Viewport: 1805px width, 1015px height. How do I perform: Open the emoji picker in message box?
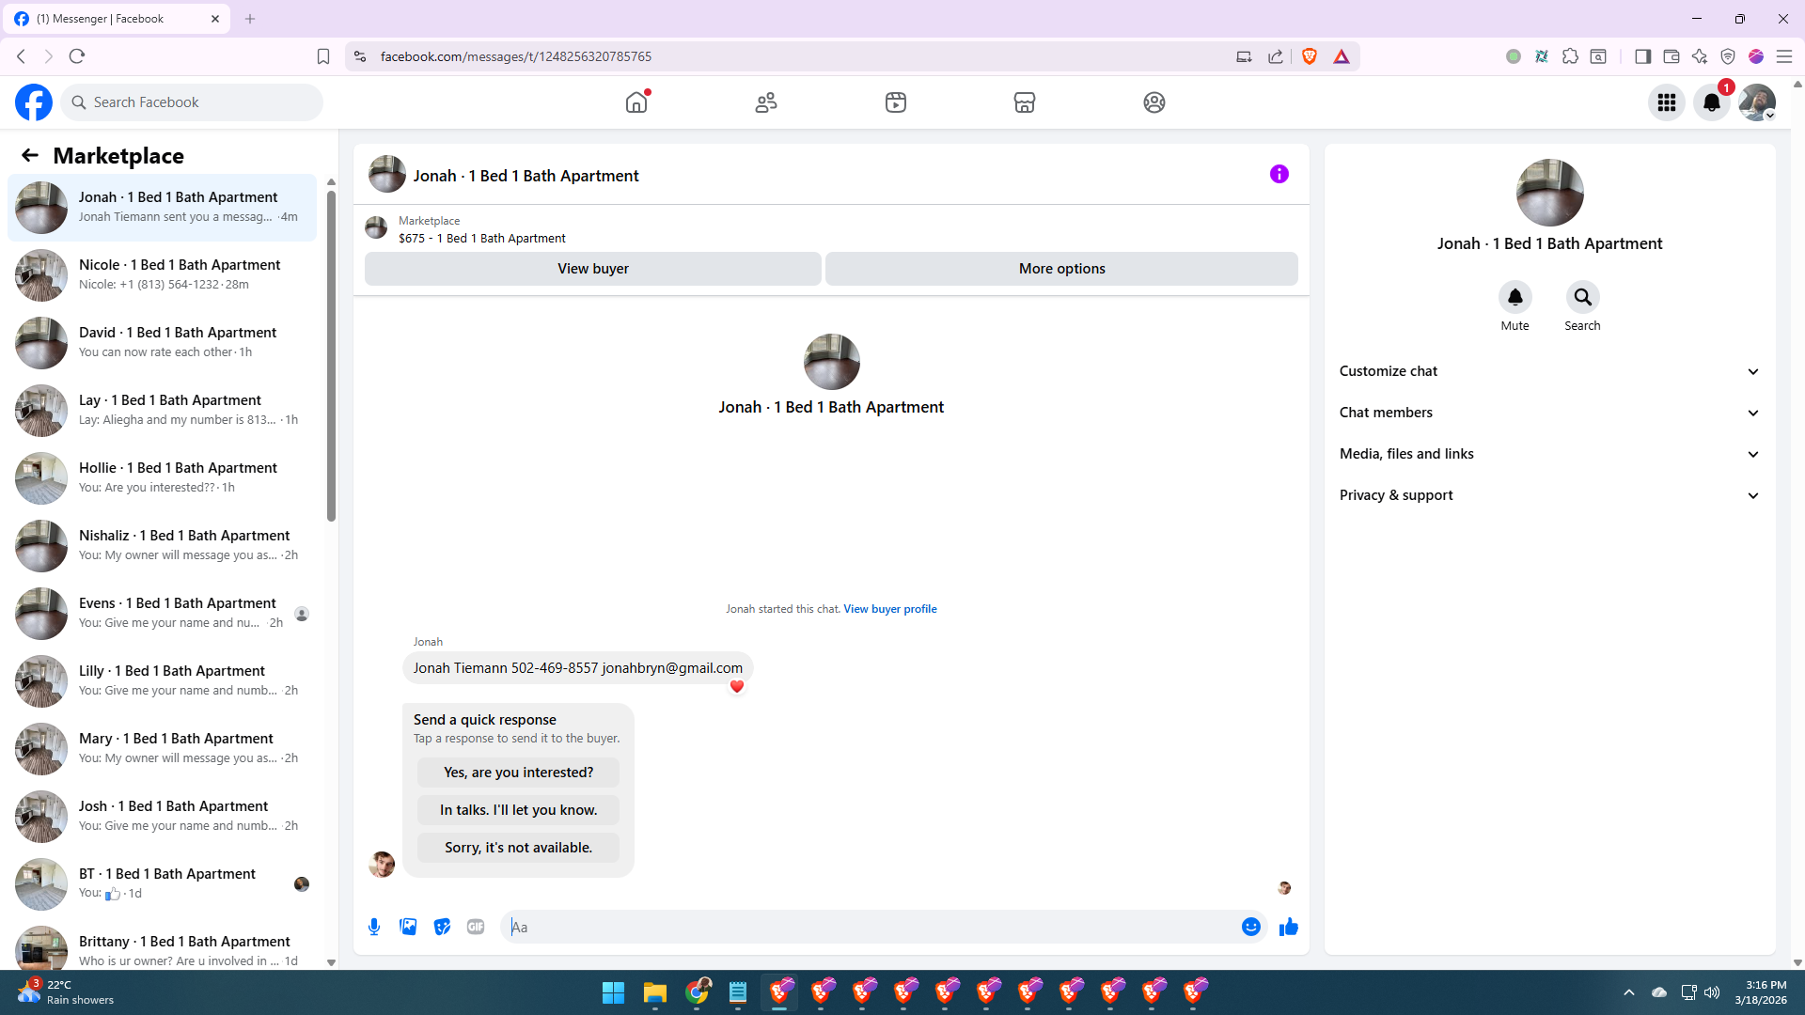[1250, 927]
